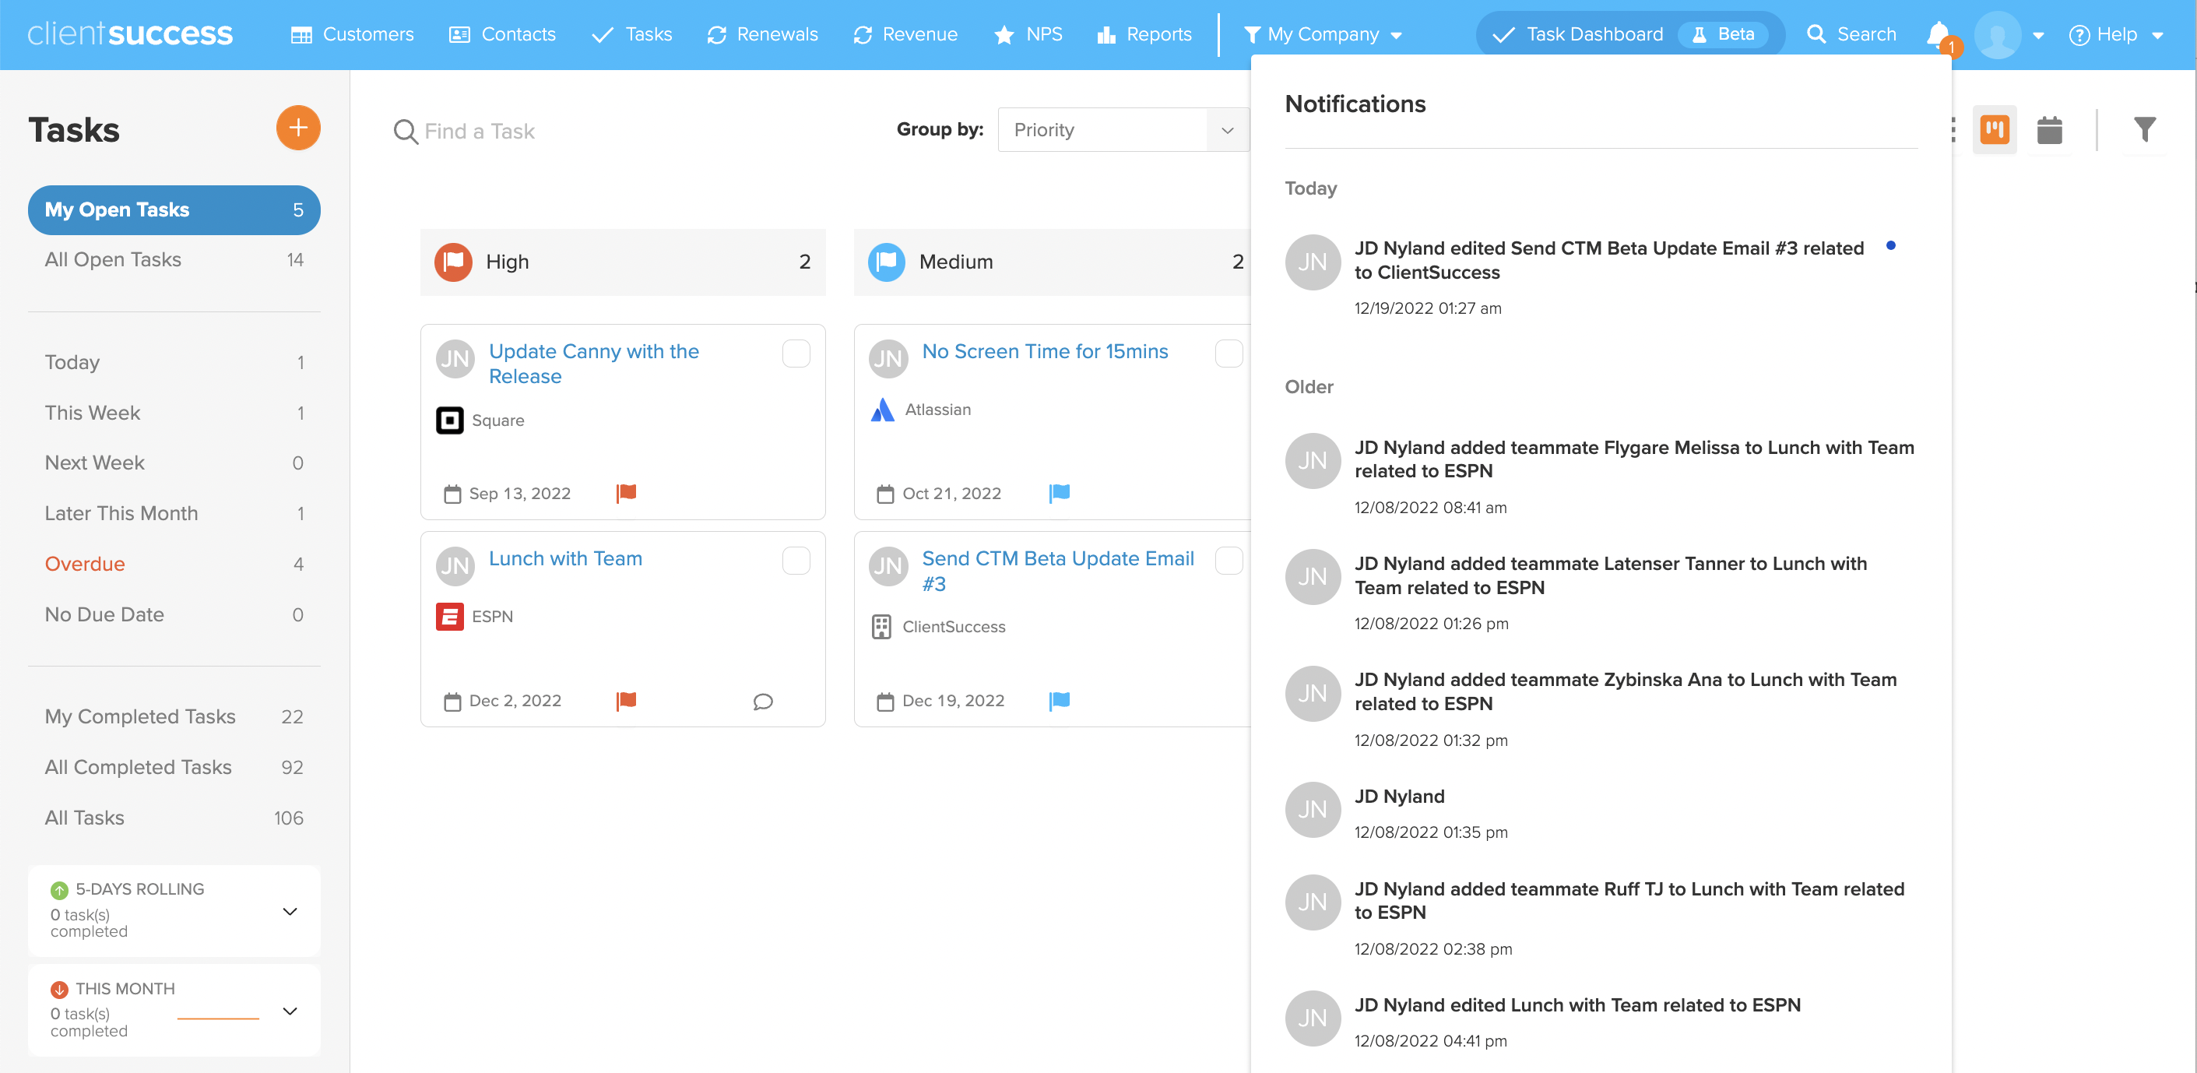Show All Tasks list

(174, 818)
